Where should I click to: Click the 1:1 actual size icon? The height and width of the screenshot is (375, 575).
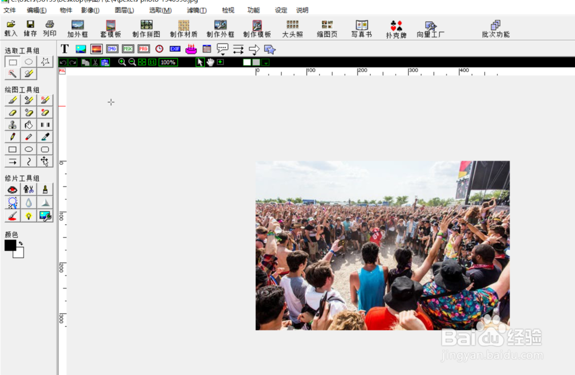coord(152,62)
